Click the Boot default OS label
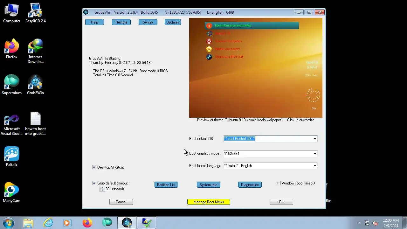This screenshot has width=407, height=229. 201,139
